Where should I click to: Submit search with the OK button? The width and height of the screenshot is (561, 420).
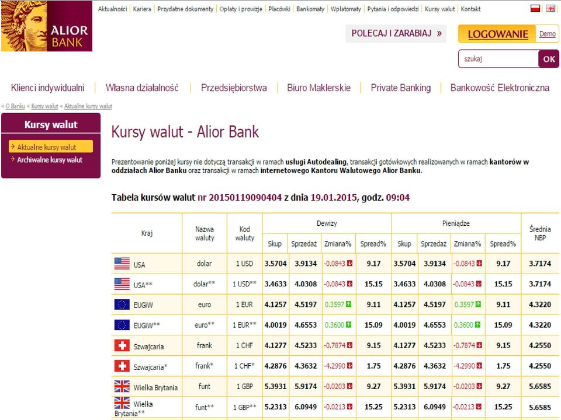click(x=549, y=59)
